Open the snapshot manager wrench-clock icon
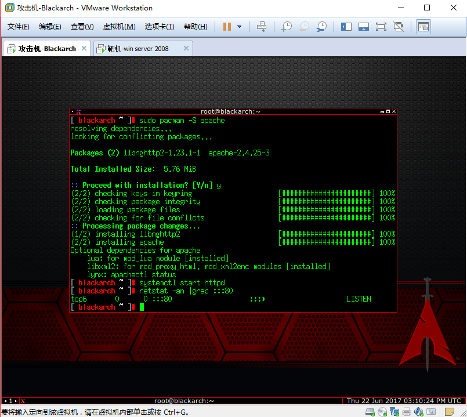 321,27
